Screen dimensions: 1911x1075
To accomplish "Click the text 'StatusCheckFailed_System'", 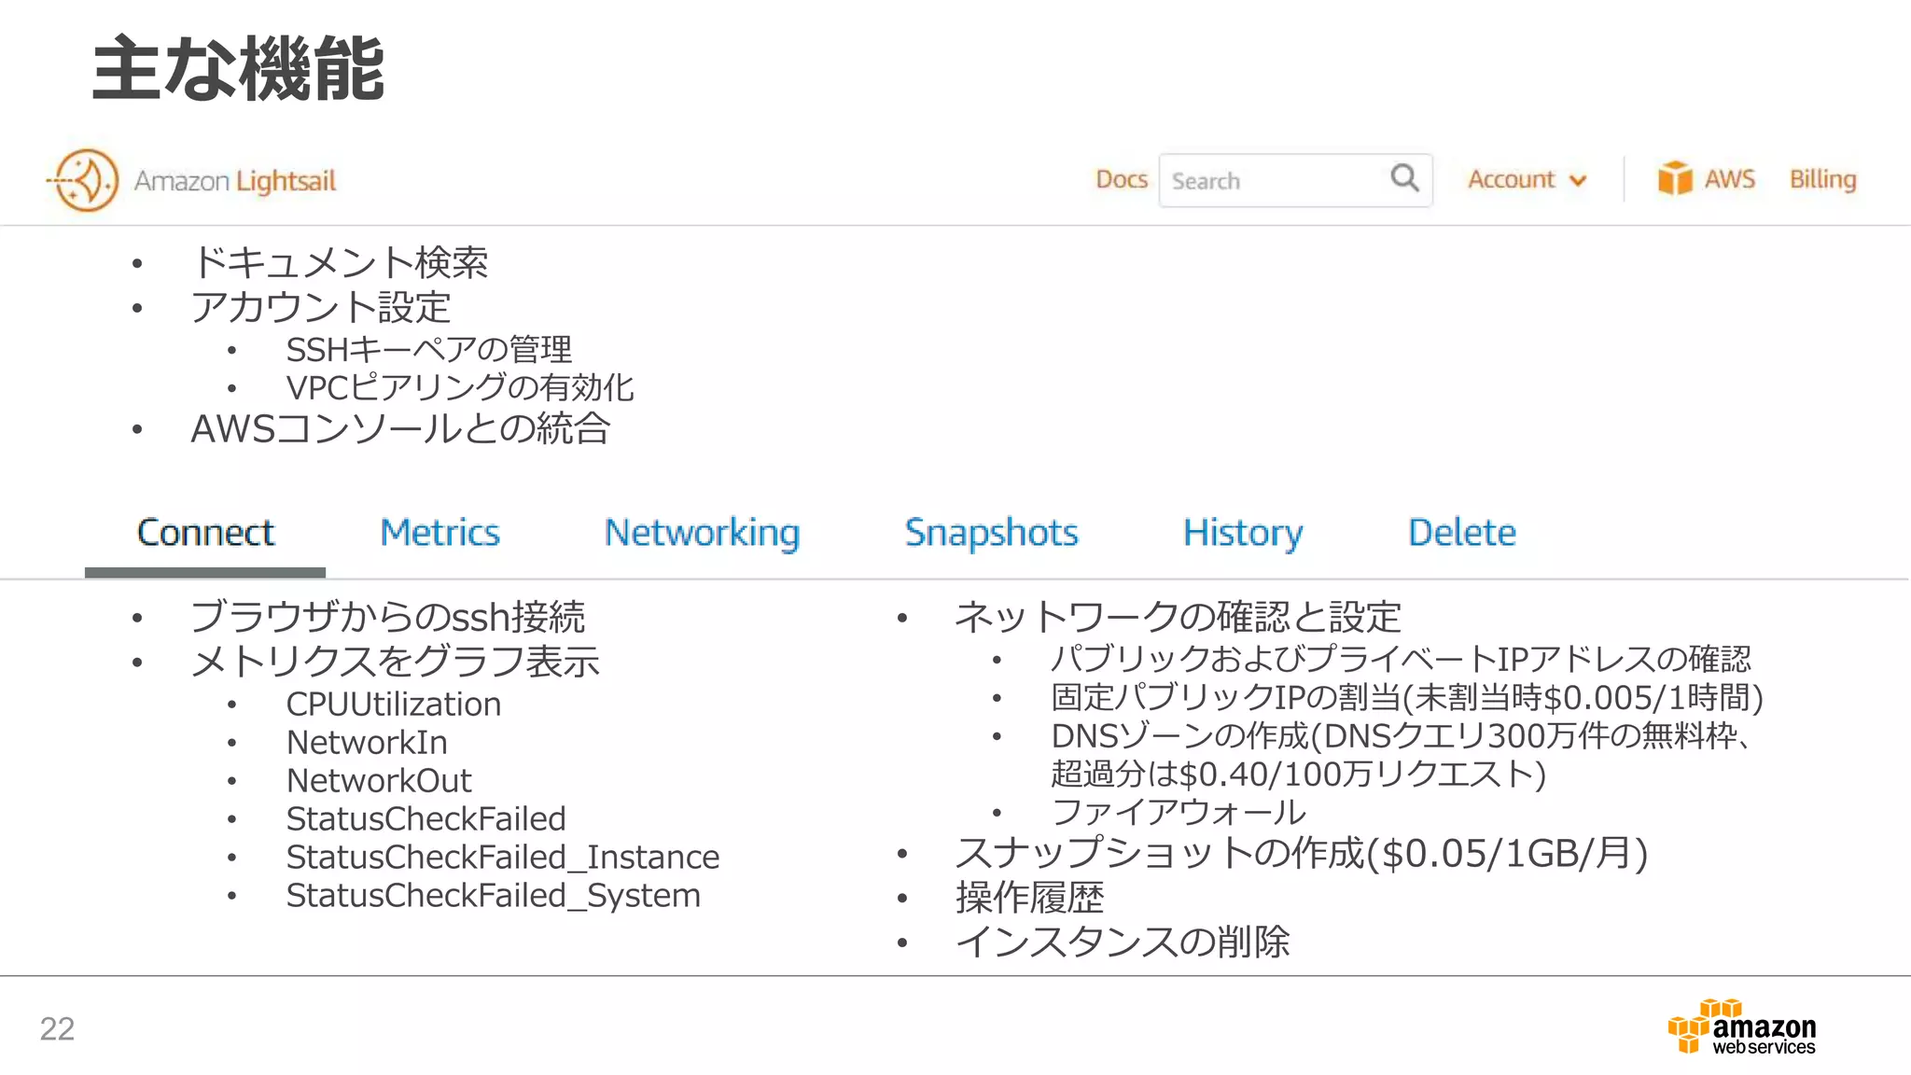I will click(493, 896).
